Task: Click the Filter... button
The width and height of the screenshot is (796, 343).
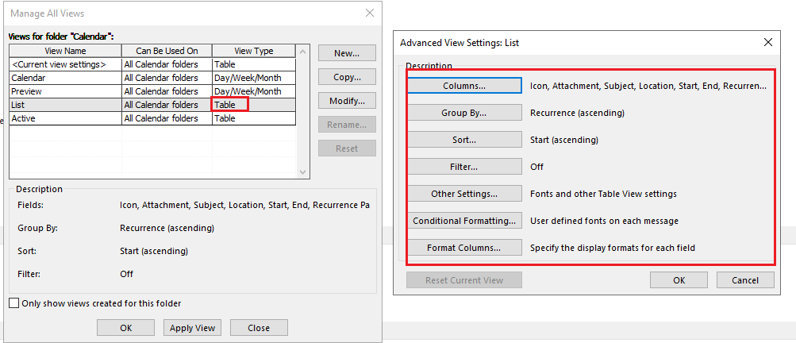Action: tap(464, 167)
